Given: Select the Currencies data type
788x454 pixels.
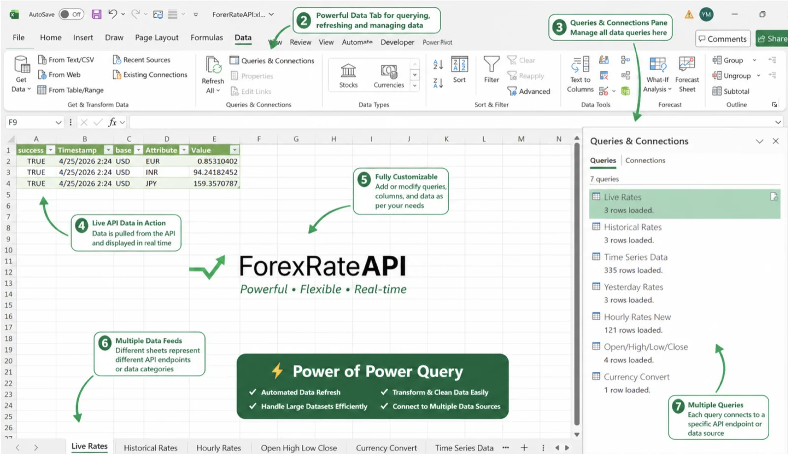Looking at the screenshot, I should coord(389,75).
